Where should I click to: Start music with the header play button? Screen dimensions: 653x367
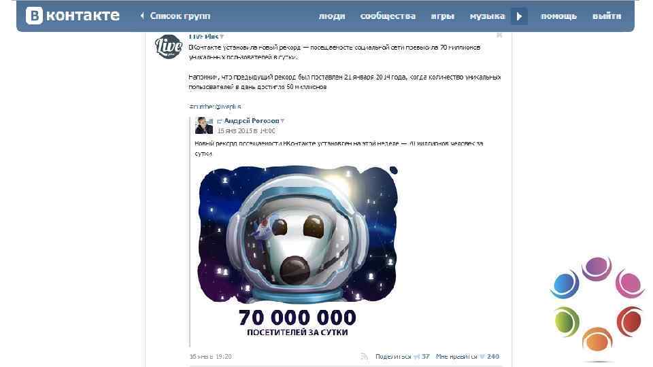(x=519, y=16)
